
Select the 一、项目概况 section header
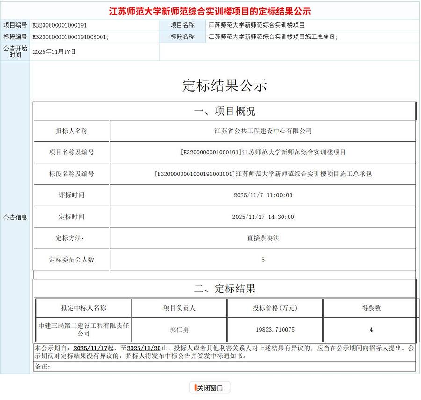point(224,111)
